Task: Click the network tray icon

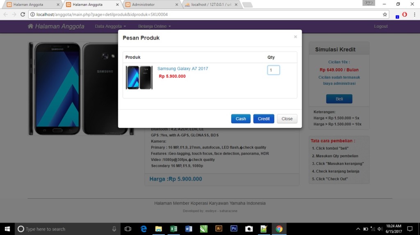Action: pyautogui.click(x=372, y=229)
